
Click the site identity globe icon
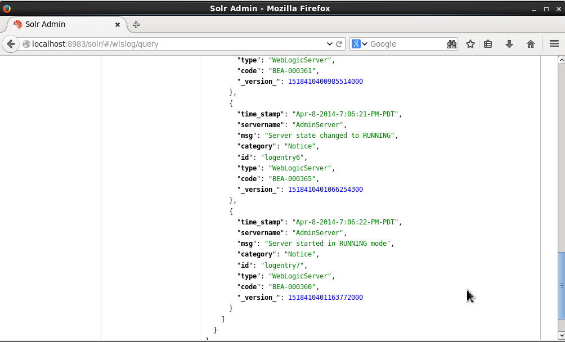(x=26, y=44)
